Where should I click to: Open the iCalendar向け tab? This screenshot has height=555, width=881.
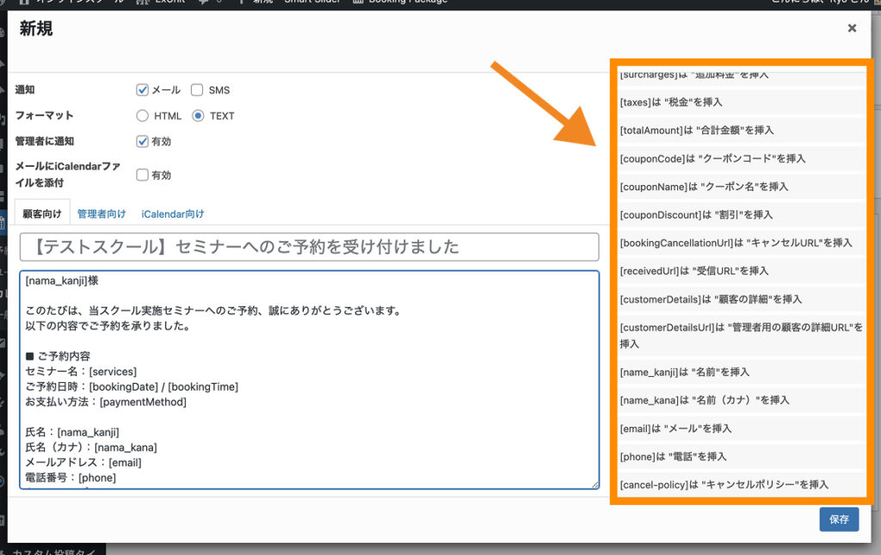pyautogui.click(x=172, y=213)
